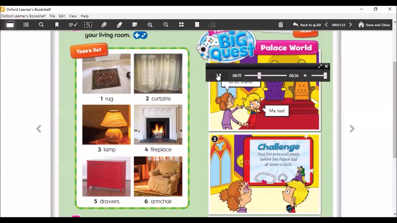Mute the audio player speaker

coord(305,76)
